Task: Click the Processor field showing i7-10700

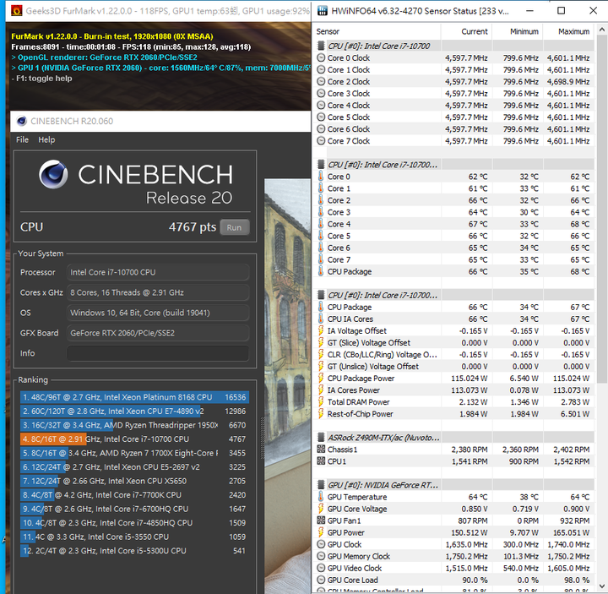Action: [158, 272]
